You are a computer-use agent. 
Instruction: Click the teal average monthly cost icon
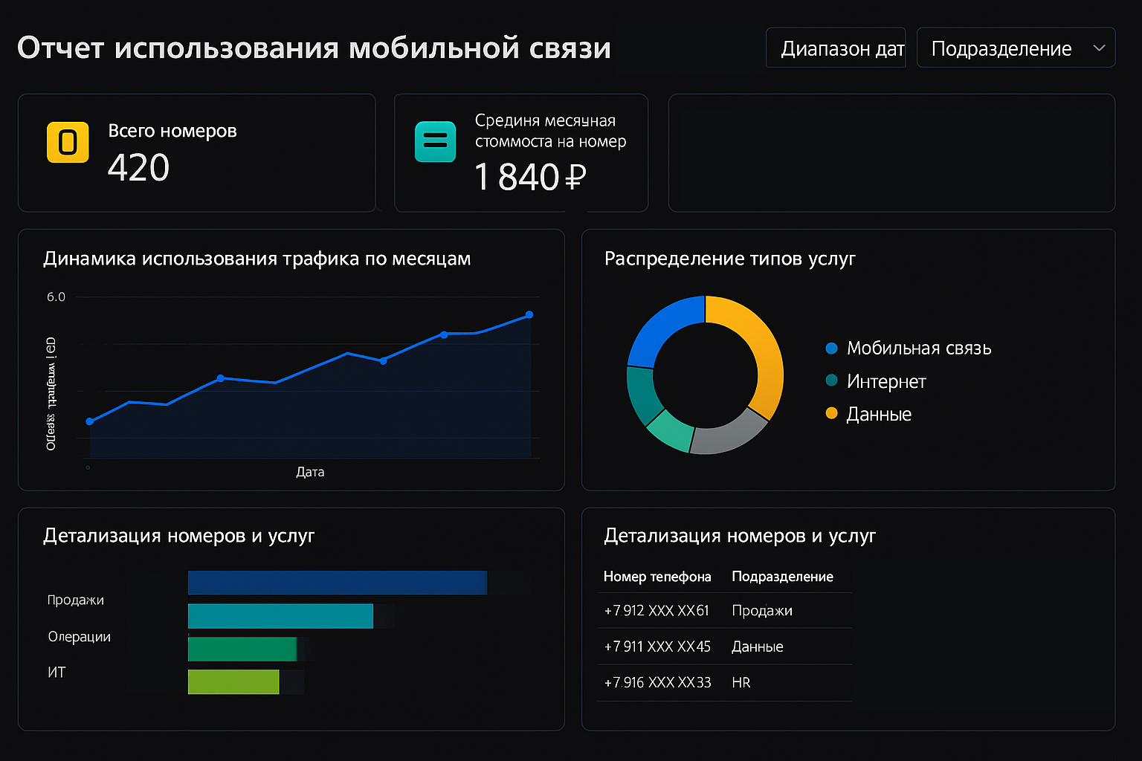[435, 141]
